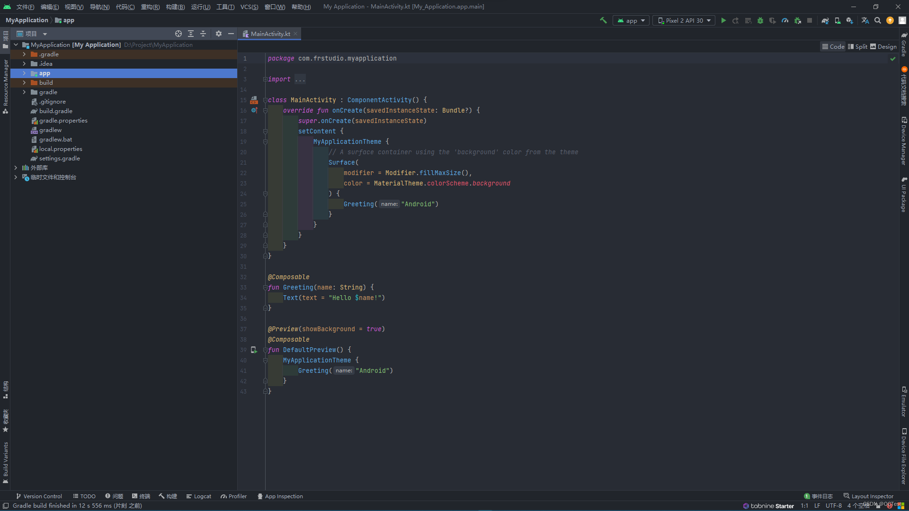Toggle Build Variants side tool window
The image size is (909, 511).
(x=6, y=462)
